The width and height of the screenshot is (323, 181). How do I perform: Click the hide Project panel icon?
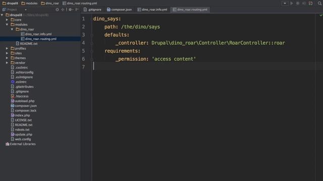click(77, 10)
